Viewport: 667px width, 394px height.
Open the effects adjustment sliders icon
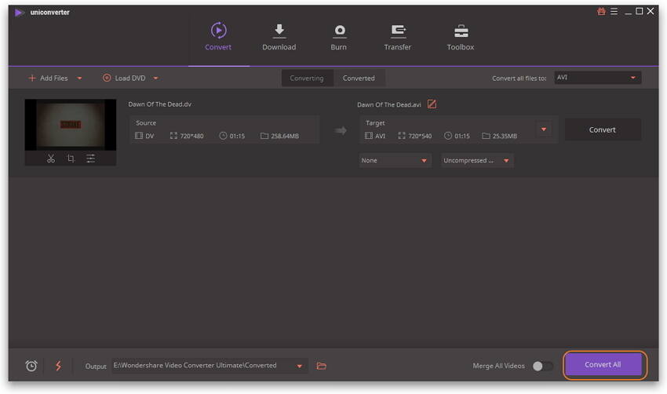pyautogui.click(x=90, y=159)
